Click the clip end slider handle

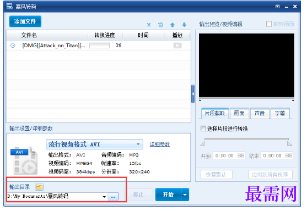tap(289, 144)
